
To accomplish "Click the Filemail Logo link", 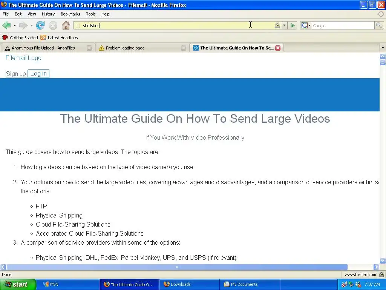I will point(23,58).
